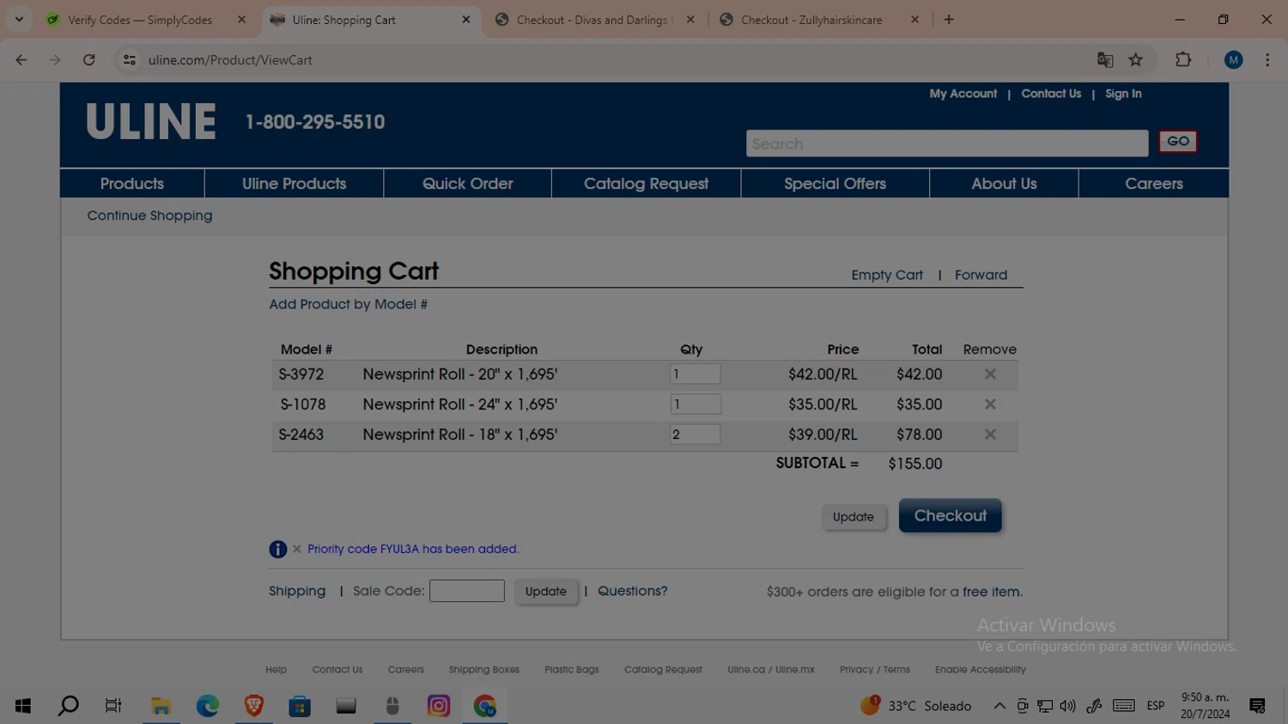Screen dimensions: 1288x724
Task: Dismiss the priority code added message
Action: click(x=296, y=549)
